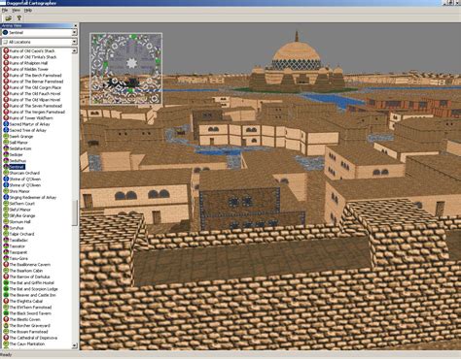Open the Sentinel region dropdown
The width and height of the screenshot is (461, 359).
(75, 32)
